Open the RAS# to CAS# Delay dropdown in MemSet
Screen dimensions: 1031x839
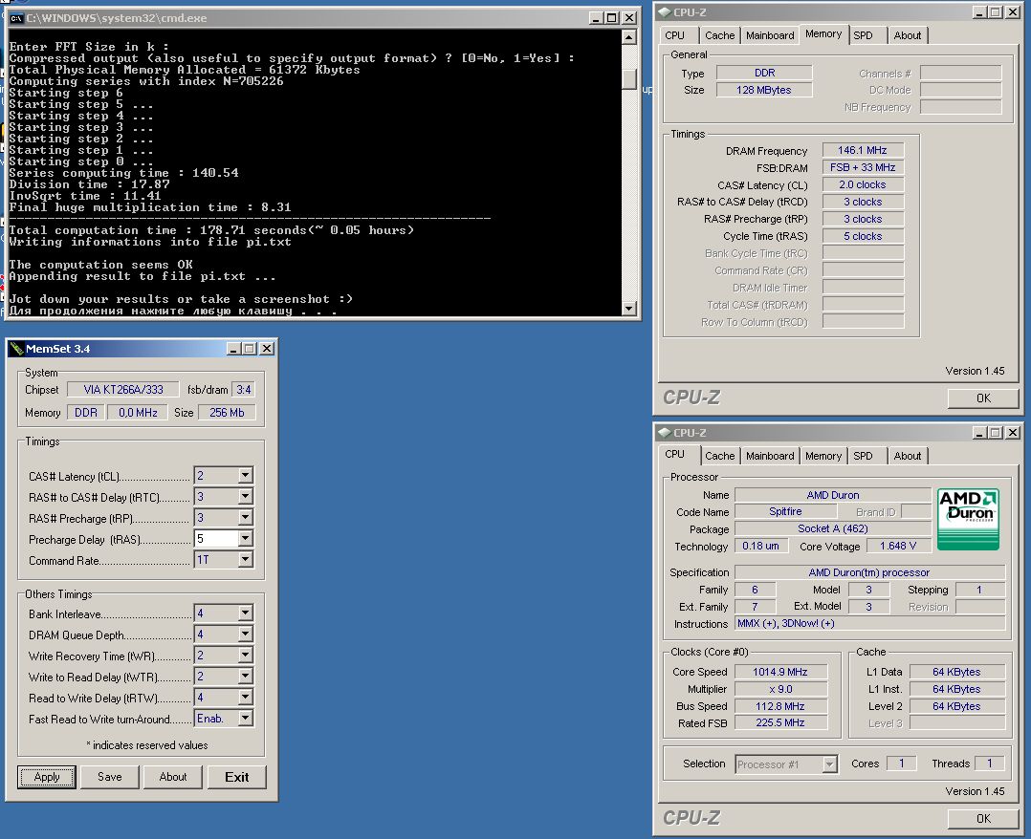coord(245,496)
